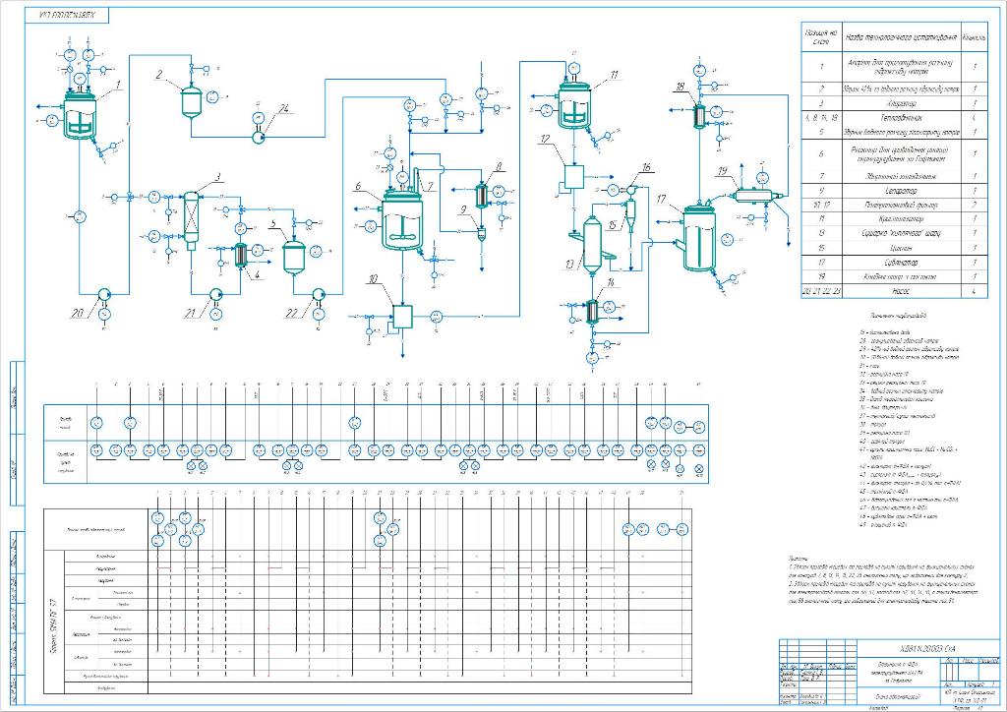Click the separator symbol numbered 9

(480, 236)
